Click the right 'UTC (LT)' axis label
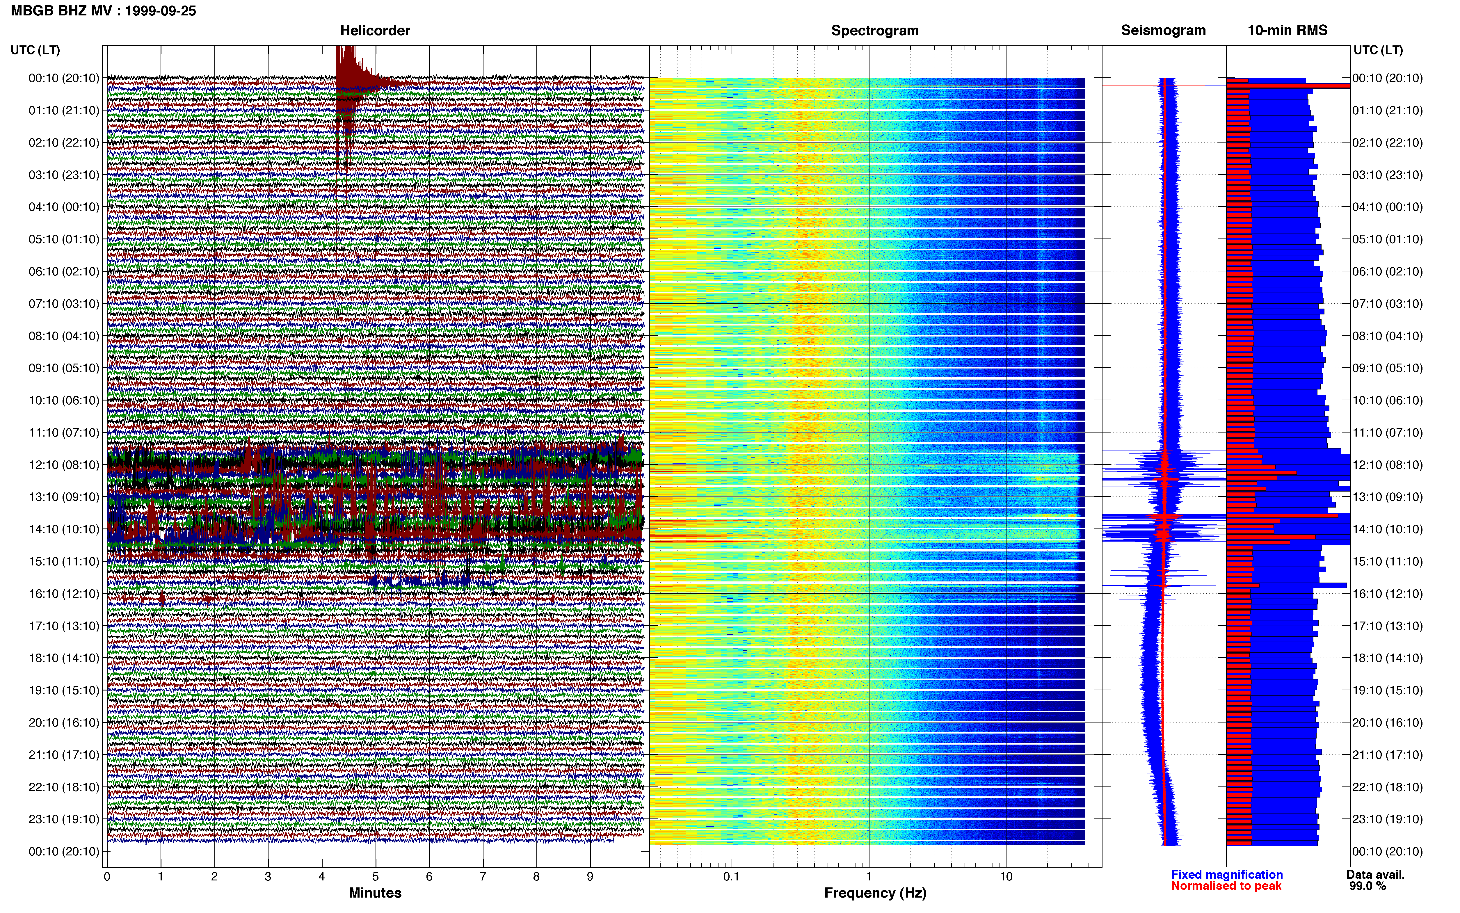Screen dimensions: 1460x913 click(1378, 50)
